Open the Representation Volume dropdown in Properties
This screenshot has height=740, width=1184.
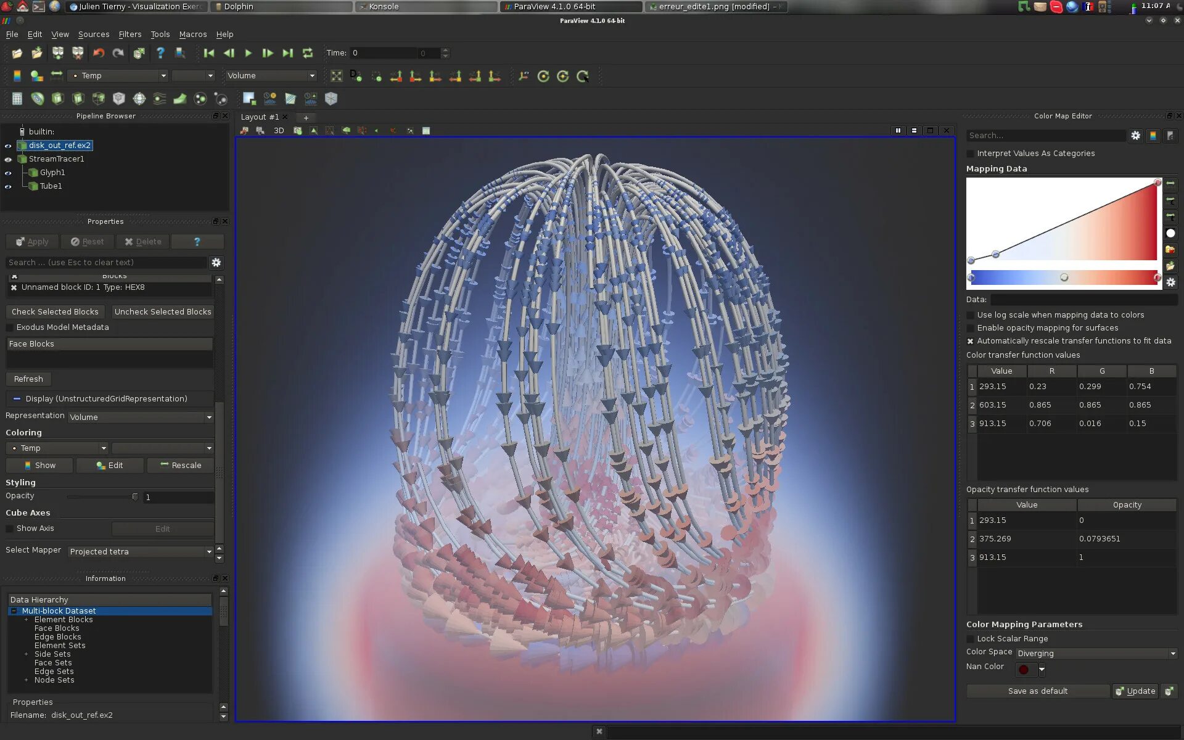(140, 417)
